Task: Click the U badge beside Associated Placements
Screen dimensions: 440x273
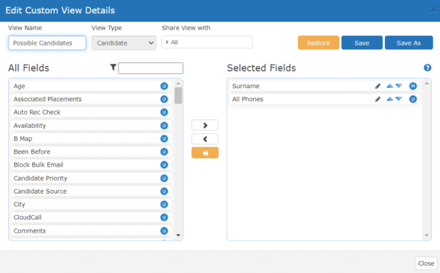Action: tap(164, 99)
